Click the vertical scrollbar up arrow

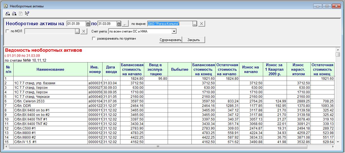(x=337, y=50)
